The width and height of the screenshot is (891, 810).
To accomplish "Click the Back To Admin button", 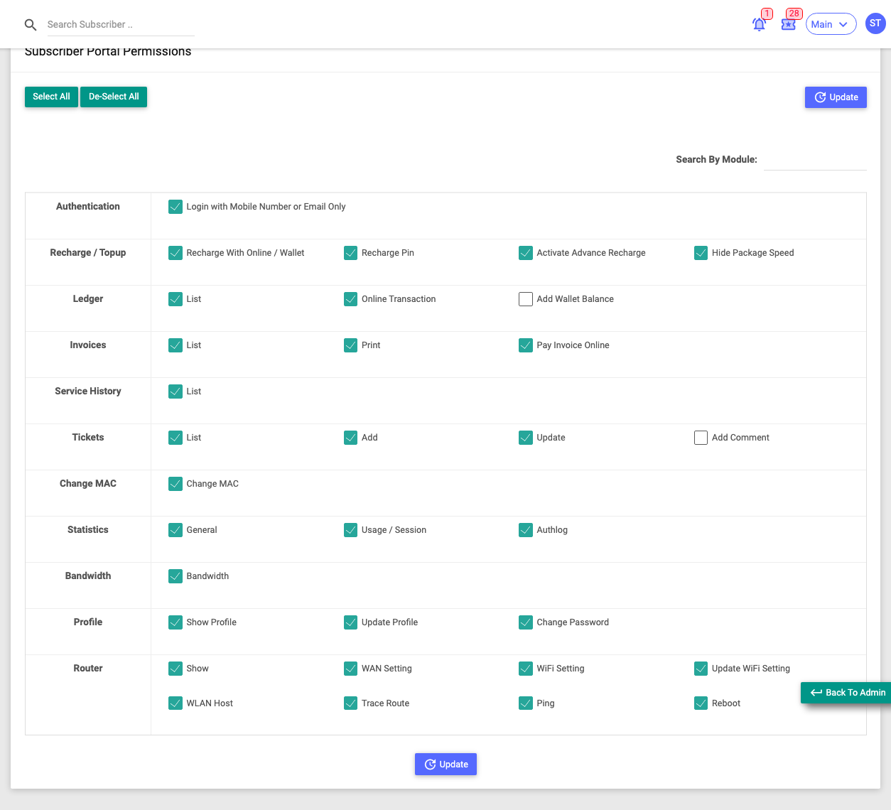I will tap(846, 693).
